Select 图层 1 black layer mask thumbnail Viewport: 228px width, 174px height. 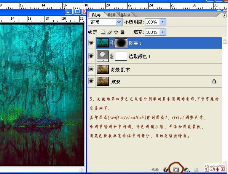click(x=121, y=43)
